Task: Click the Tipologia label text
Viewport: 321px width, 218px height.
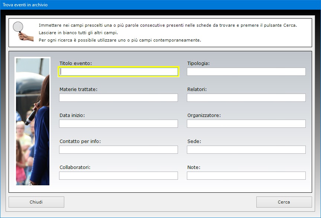Action: [198, 63]
